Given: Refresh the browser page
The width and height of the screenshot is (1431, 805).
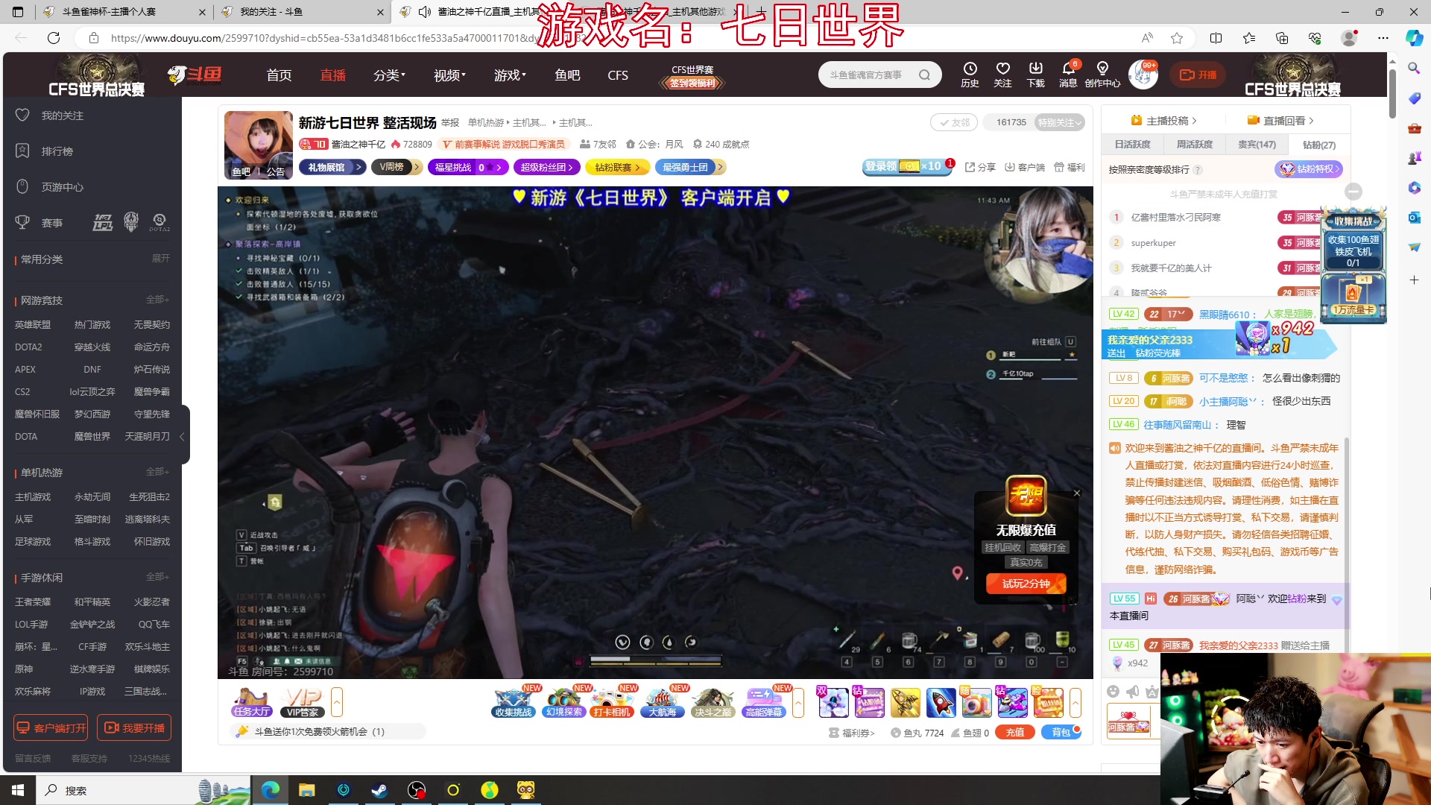Looking at the screenshot, I should pyautogui.click(x=54, y=38).
